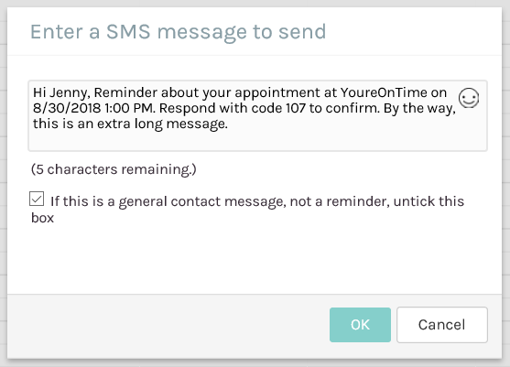This screenshot has width=510, height=367.
Task: Click the 'Enter a SMS message to send' title
Action: tap(178, 32)
